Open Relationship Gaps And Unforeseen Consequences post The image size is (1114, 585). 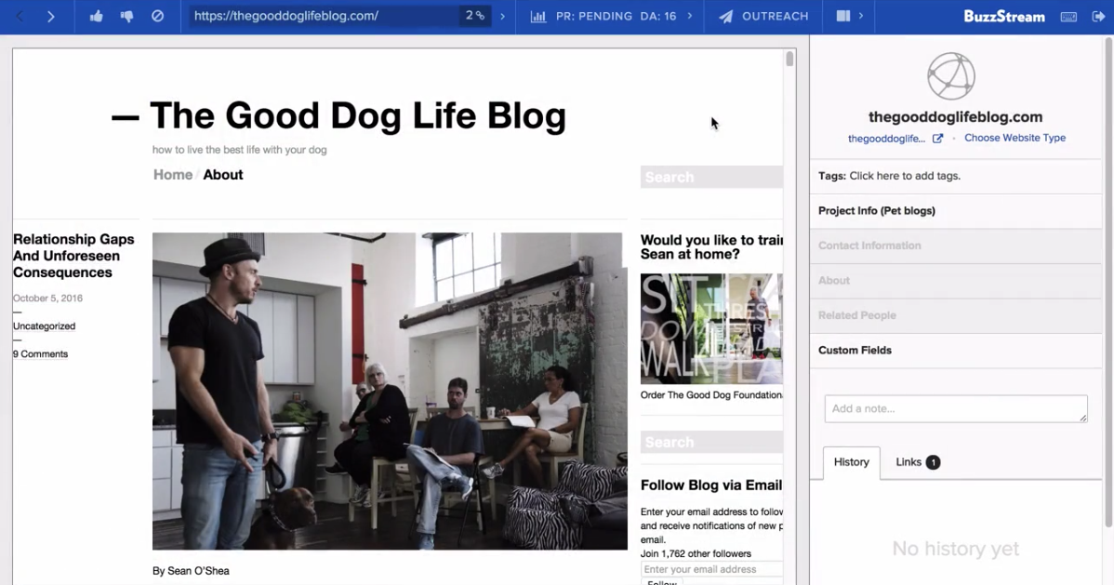point(73,256)
